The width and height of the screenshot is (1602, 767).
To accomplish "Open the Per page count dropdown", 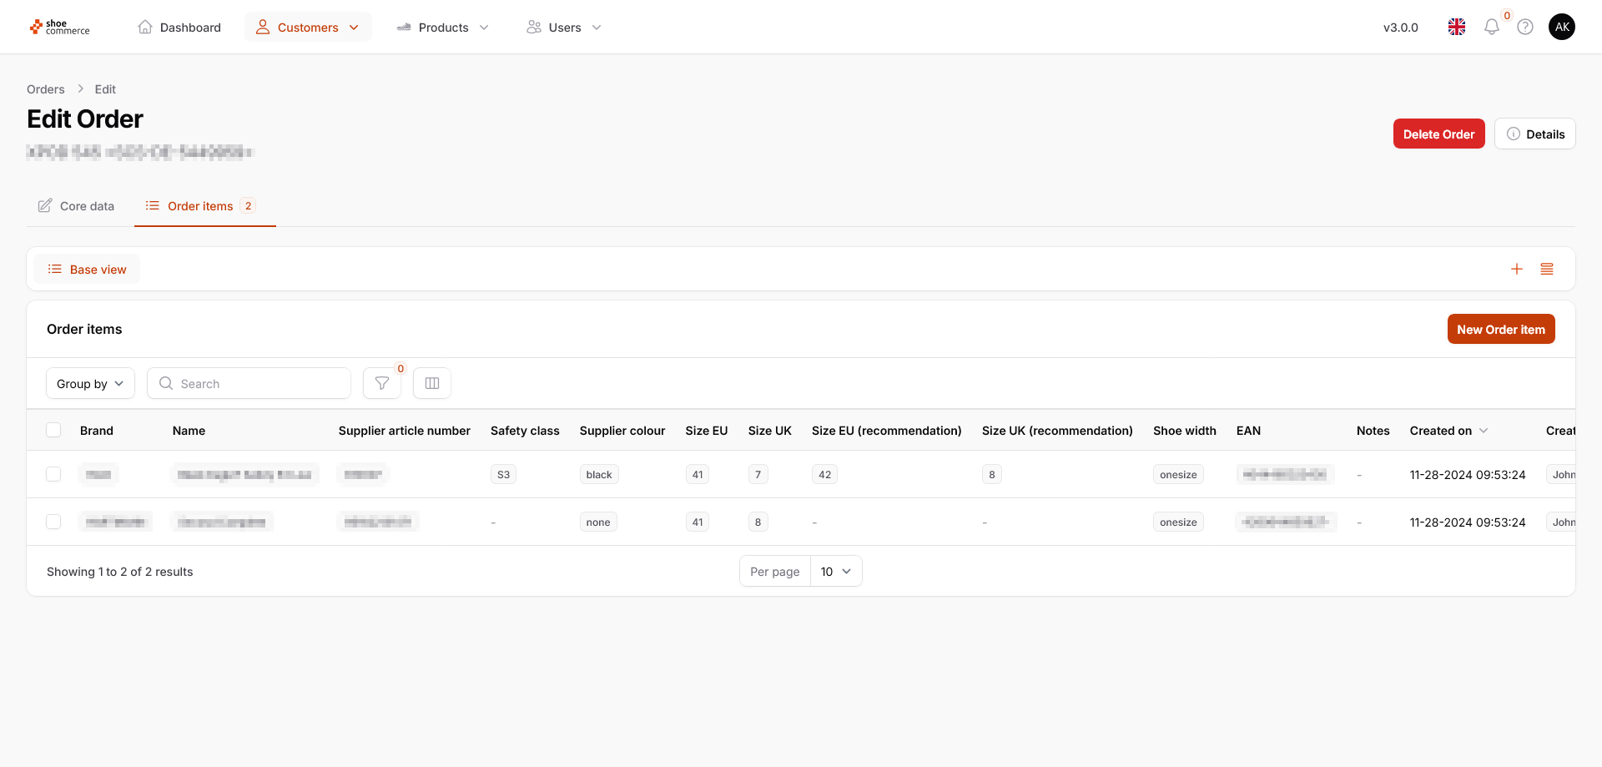I will 836,571.
